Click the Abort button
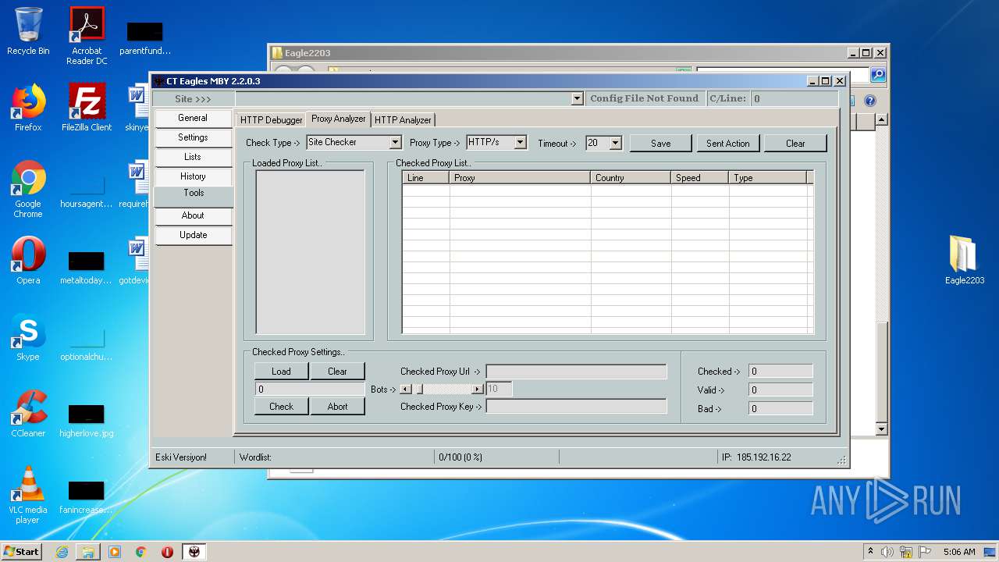 (337, 406)
